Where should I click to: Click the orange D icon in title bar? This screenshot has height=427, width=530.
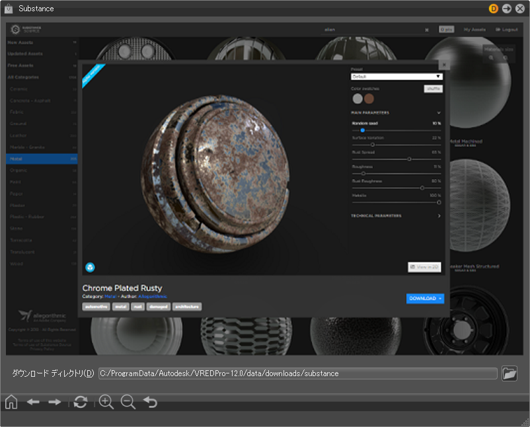click(494, 9)
